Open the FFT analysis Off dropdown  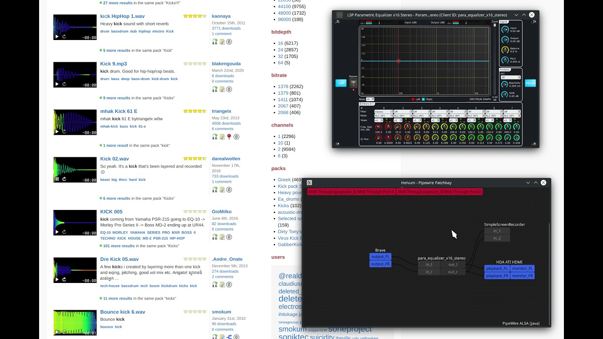pos(511,77)
